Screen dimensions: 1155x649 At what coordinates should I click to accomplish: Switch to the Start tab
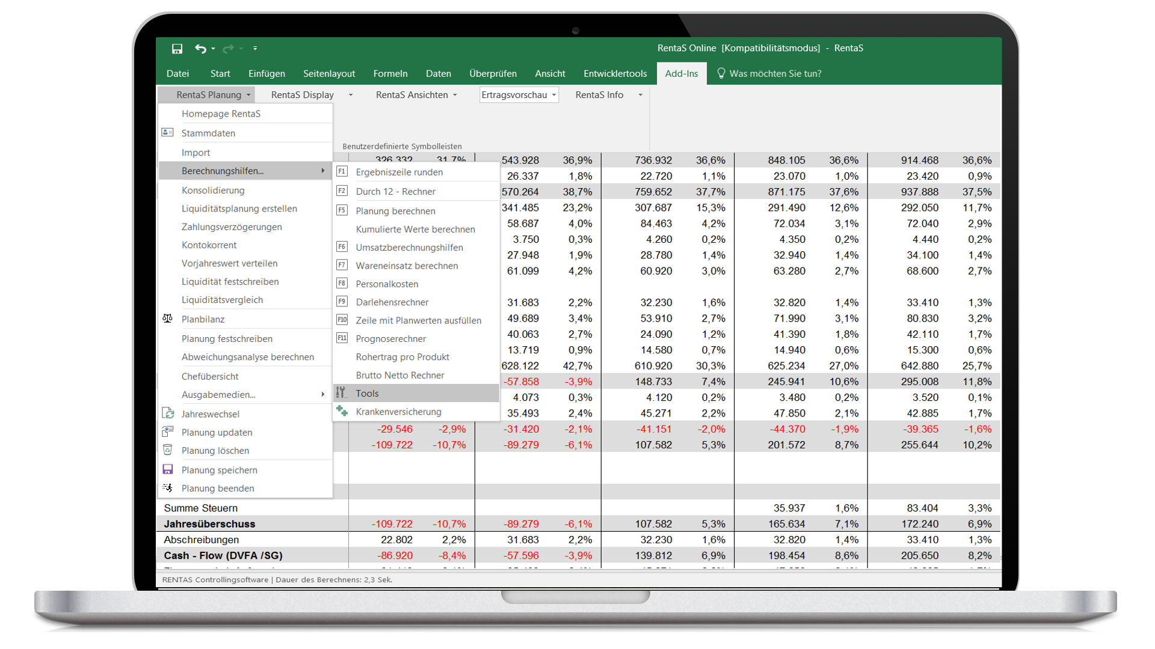coord(220,73)
